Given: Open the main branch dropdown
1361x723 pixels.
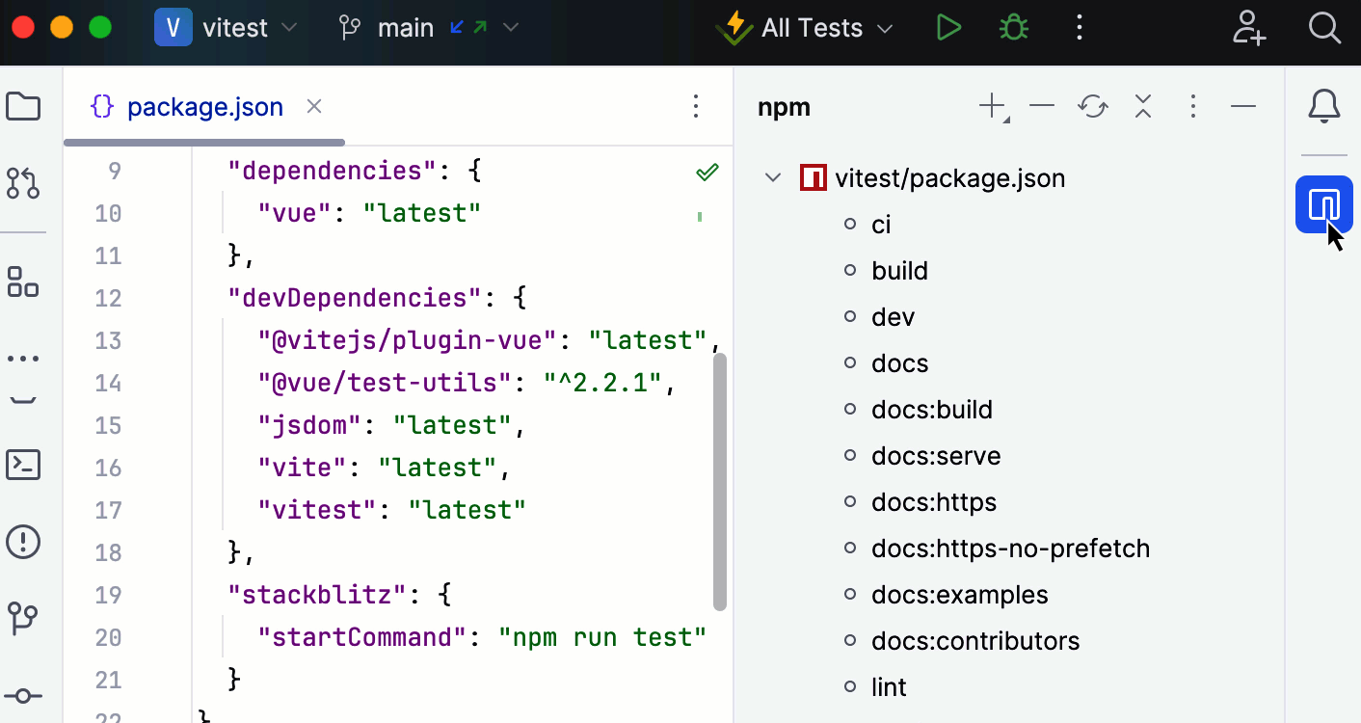Looking at the screenshot, I should (x=429, y=28).
